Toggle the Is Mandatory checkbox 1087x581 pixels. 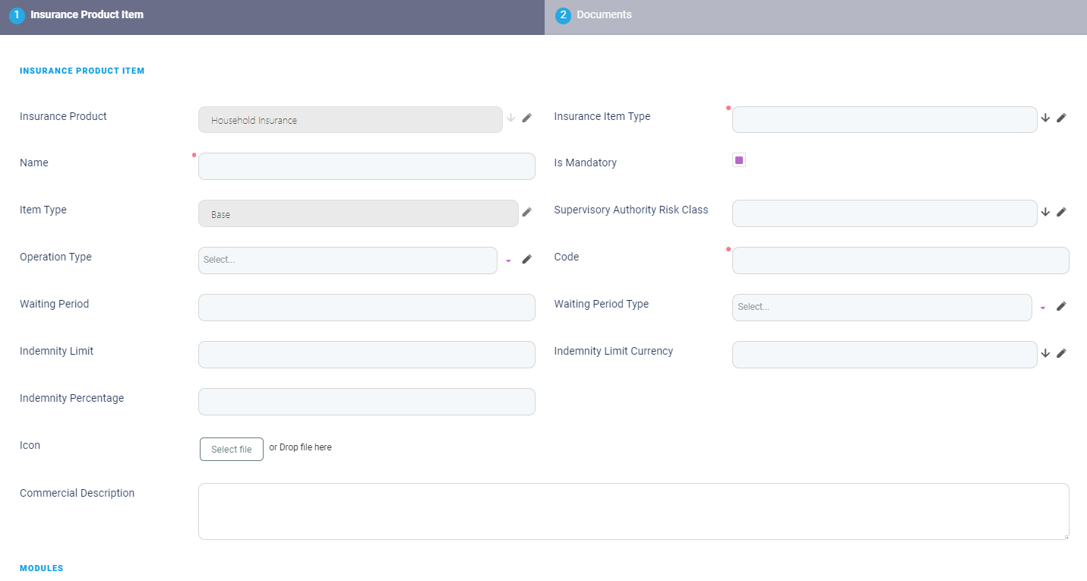pyautogui.click(x=739, y=160)
